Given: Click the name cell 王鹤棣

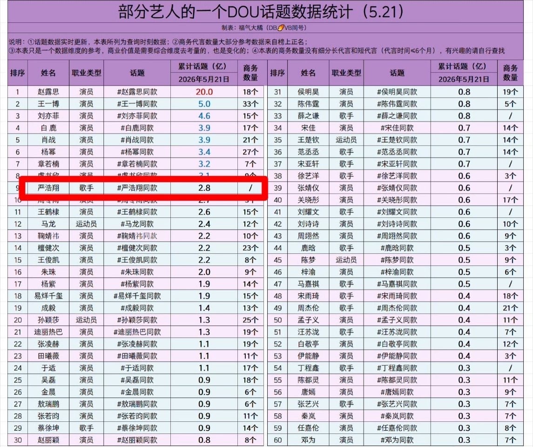Looking at the screenshot, I should (x=48, y=212).
